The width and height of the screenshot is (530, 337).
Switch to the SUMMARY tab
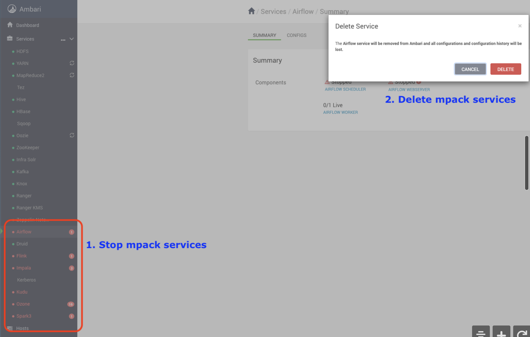[264, 35]
